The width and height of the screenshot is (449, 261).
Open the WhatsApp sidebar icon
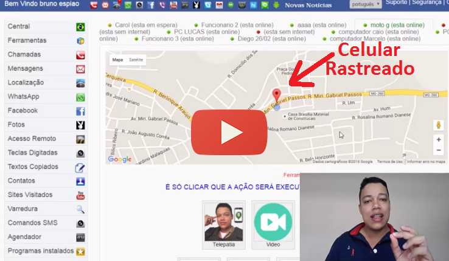coord(80,97)
